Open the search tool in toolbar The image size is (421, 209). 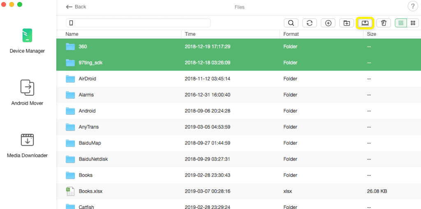[291, 23]
